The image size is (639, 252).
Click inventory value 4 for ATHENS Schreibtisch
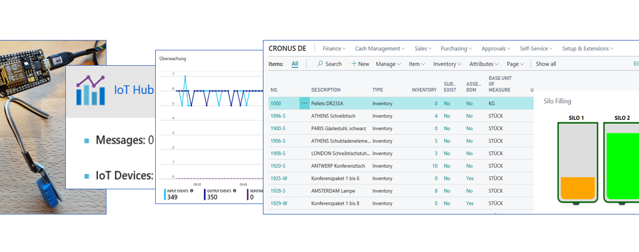[436, 116]
